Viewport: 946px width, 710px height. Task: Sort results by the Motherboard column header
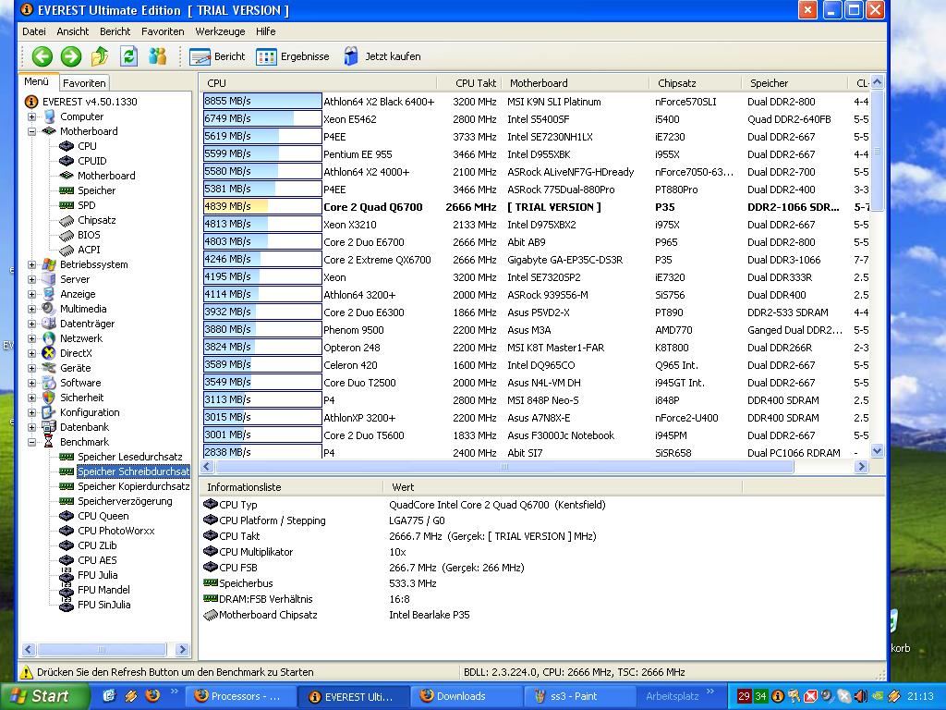[576, 82]
